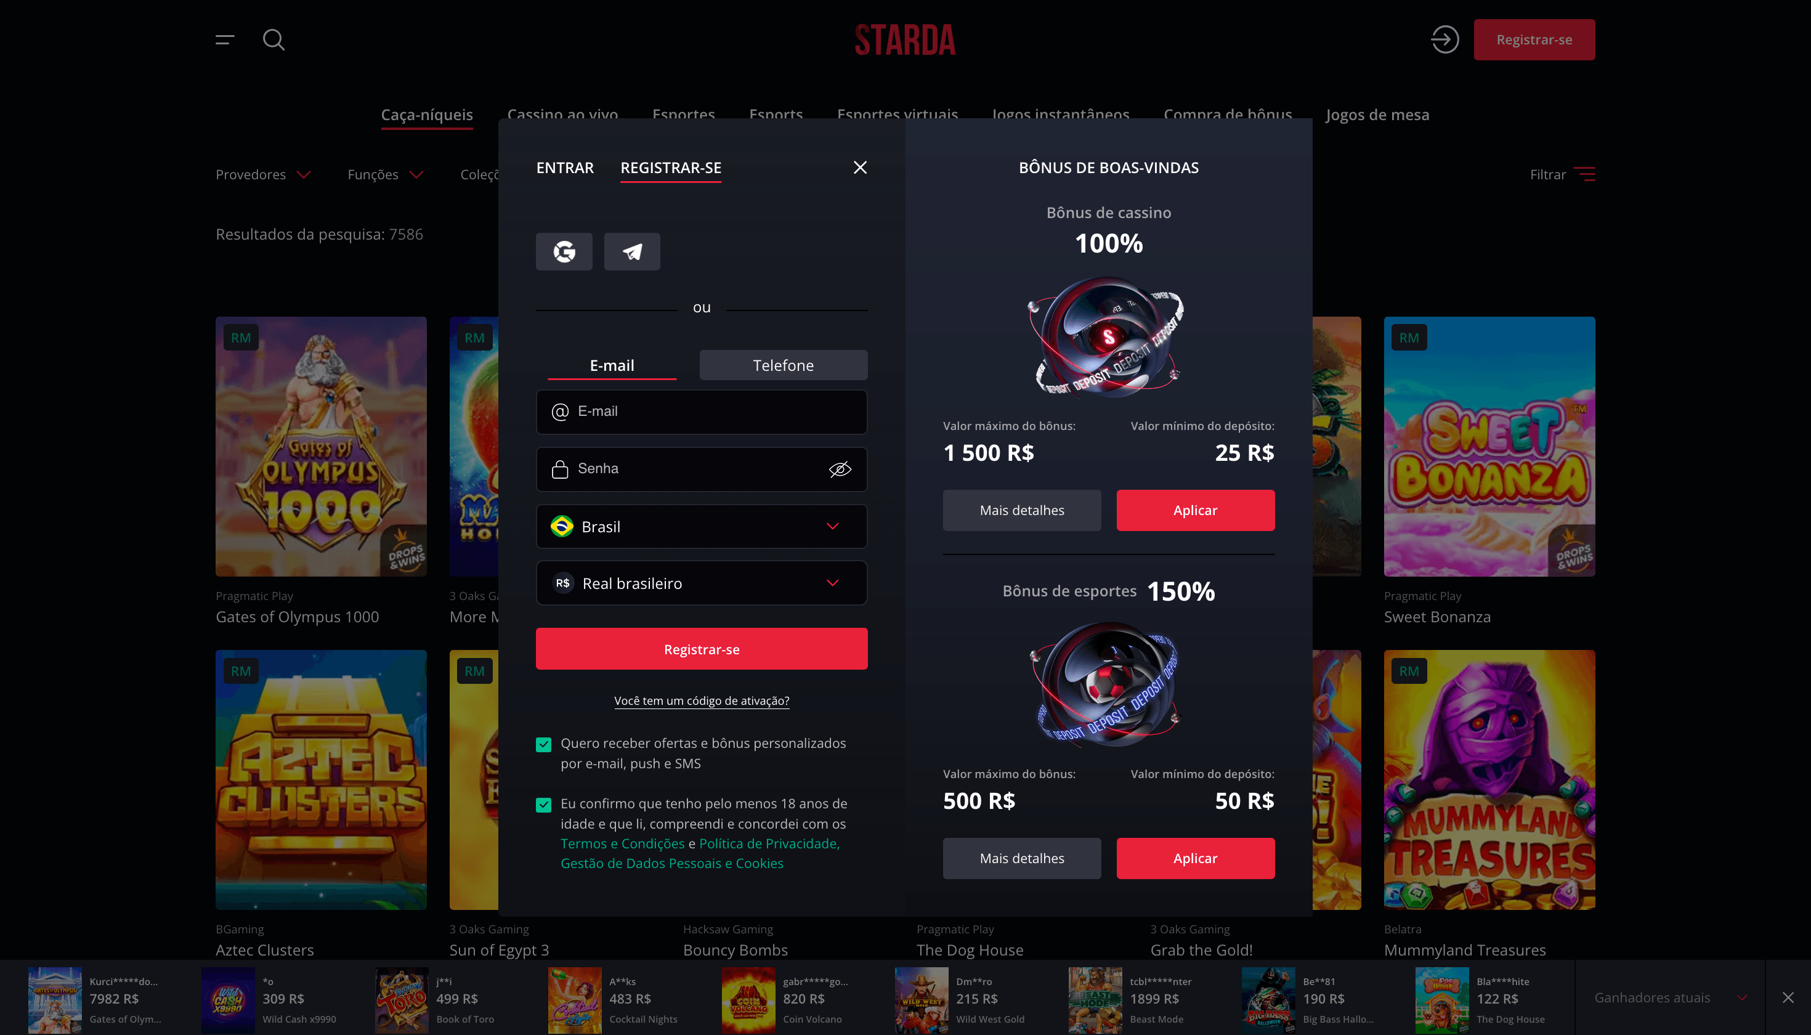Close the registration dialog

(860, 167)
